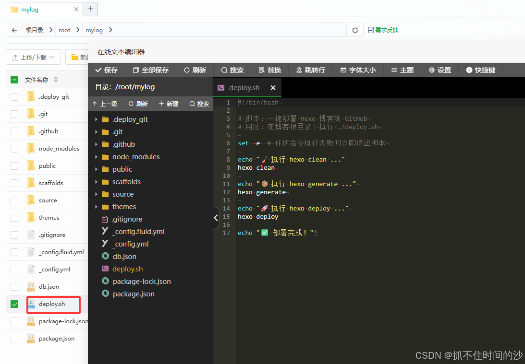The width and height of the screenshot is (525, 364).
Task: Open .gitignore in the editor tree
Action: click(127, 219)
